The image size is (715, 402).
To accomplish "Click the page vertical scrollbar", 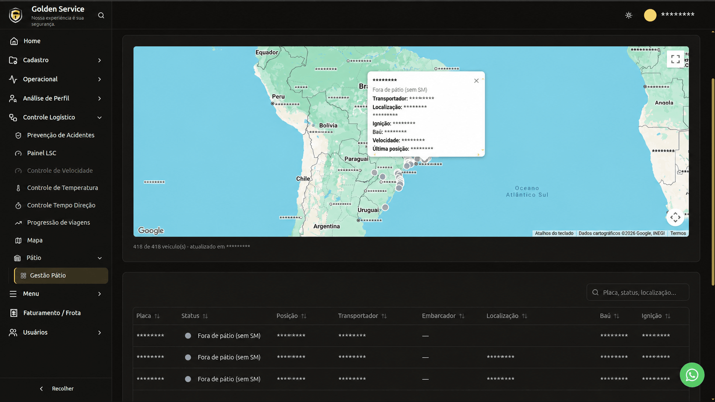I will click(x=713, y=182).
